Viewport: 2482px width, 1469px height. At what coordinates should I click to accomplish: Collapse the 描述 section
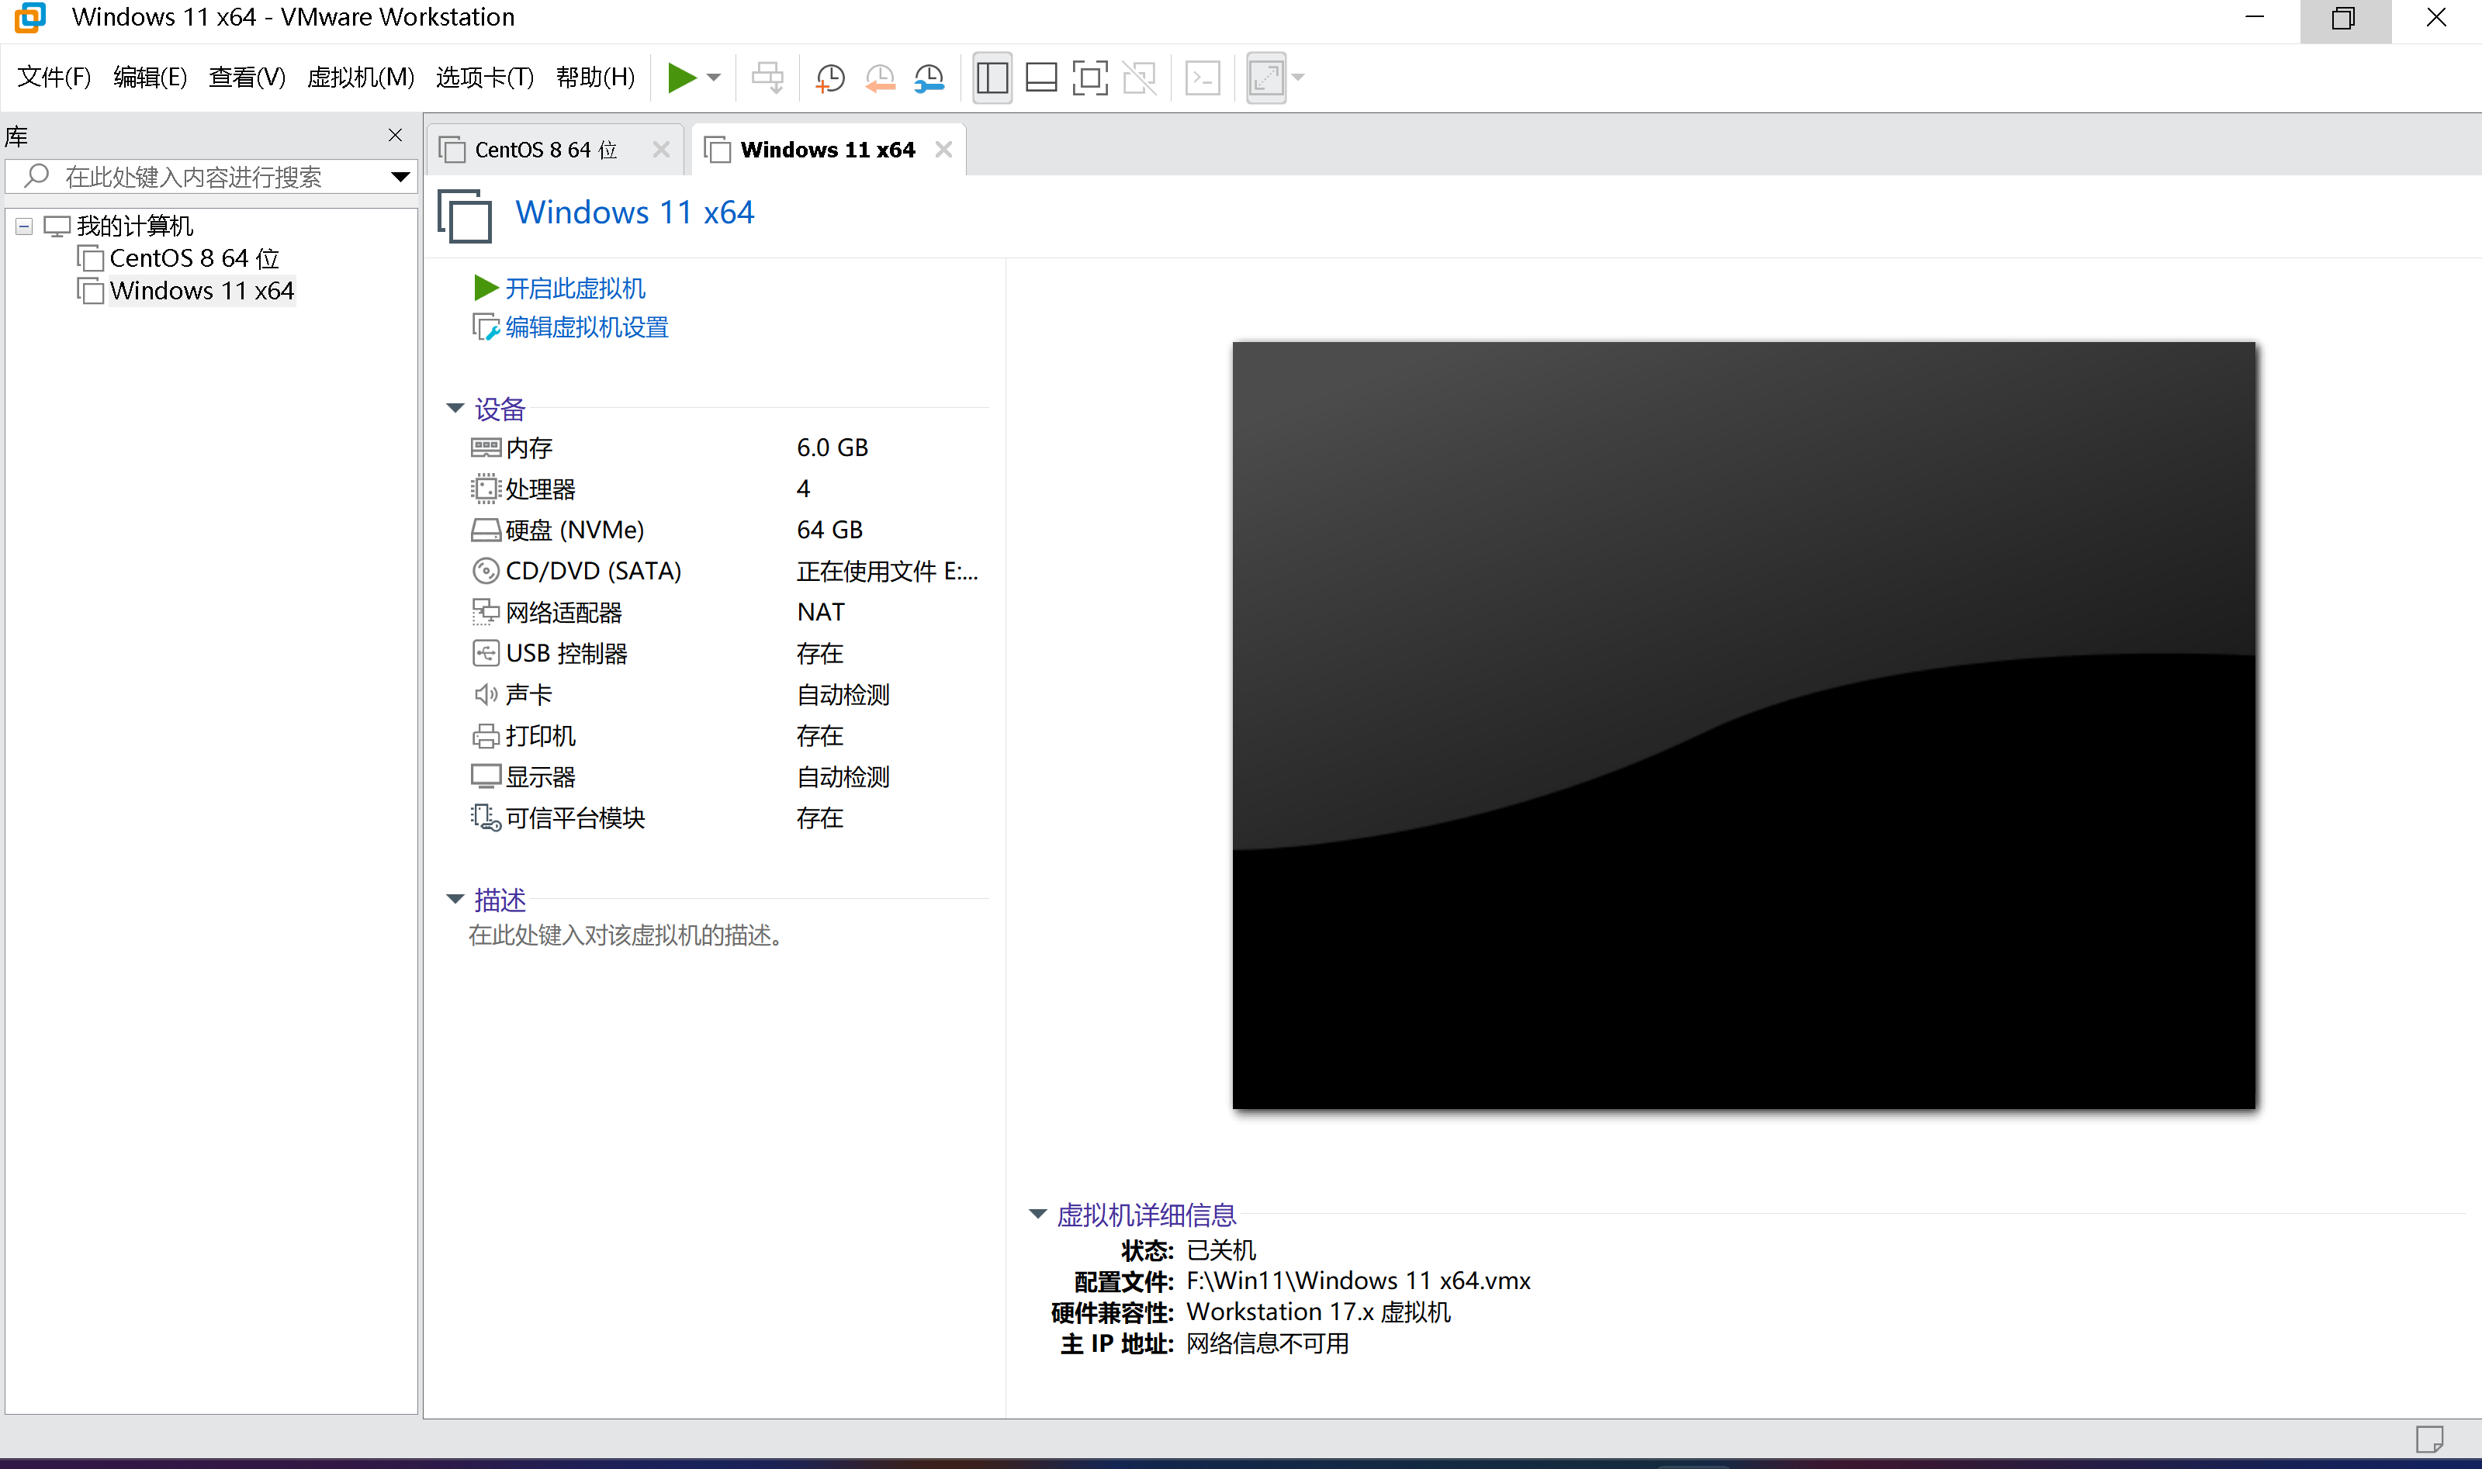[x=455, y=899]
